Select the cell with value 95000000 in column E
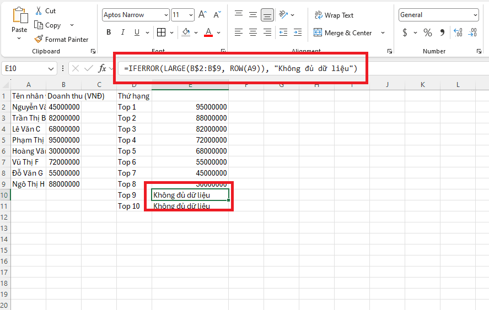The image size is (489, 310). tap(190, 107)
